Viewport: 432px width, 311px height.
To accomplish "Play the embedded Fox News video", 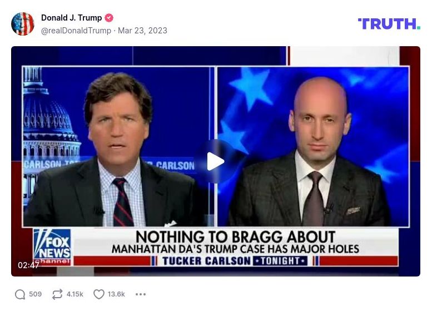I will pos(216,161).
